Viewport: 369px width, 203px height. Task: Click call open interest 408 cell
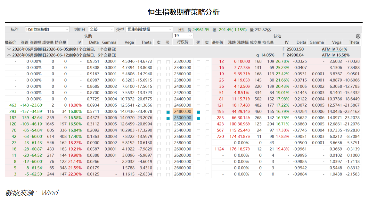63,136
